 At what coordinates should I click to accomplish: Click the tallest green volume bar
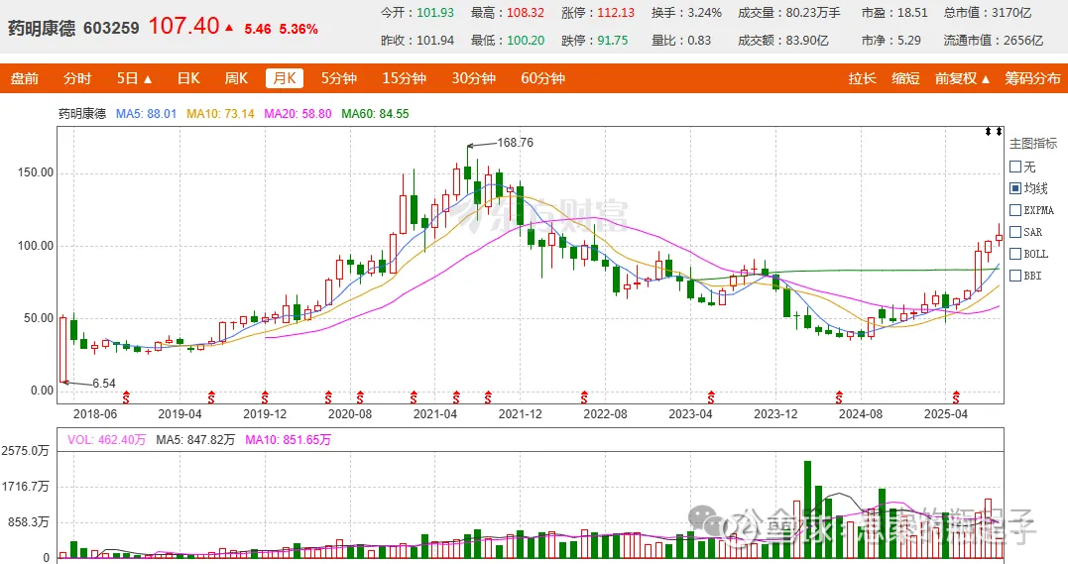click(x=807, y=509)
